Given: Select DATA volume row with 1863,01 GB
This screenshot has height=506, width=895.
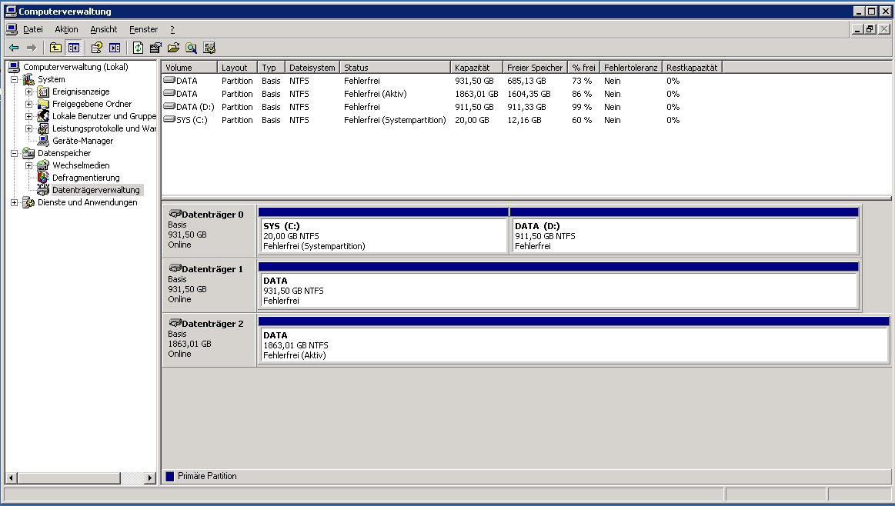Looking at the screenshot, I should (421, 94).
